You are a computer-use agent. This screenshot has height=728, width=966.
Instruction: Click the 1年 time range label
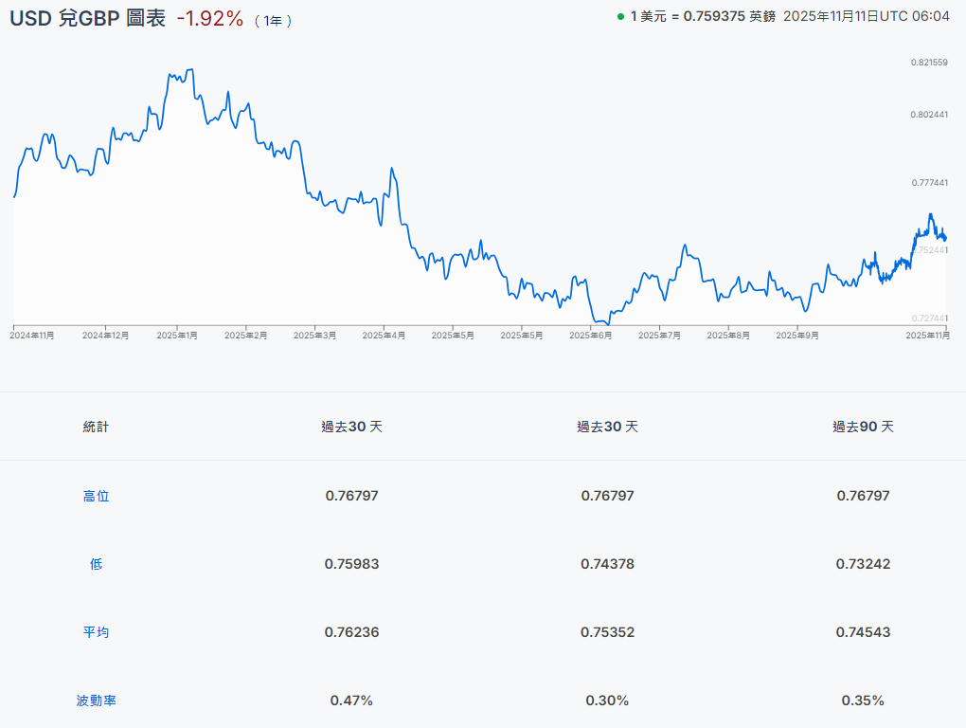(273, 21)
